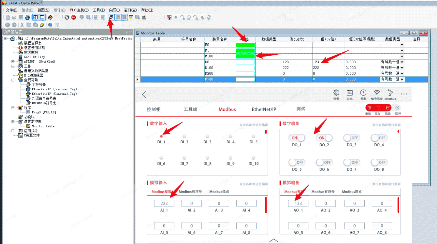
Task: Click the AO_1 value input field
Action: click(x=298, y=203)
